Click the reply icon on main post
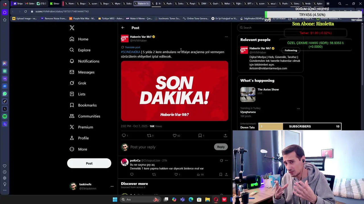The height and width of the screenshot is (204, 364). pos(124,135)
